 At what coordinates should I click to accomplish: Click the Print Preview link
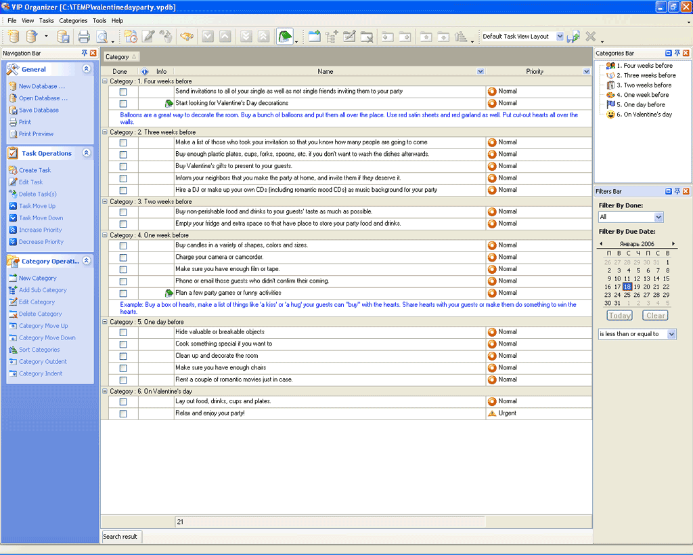coord(36,134)
